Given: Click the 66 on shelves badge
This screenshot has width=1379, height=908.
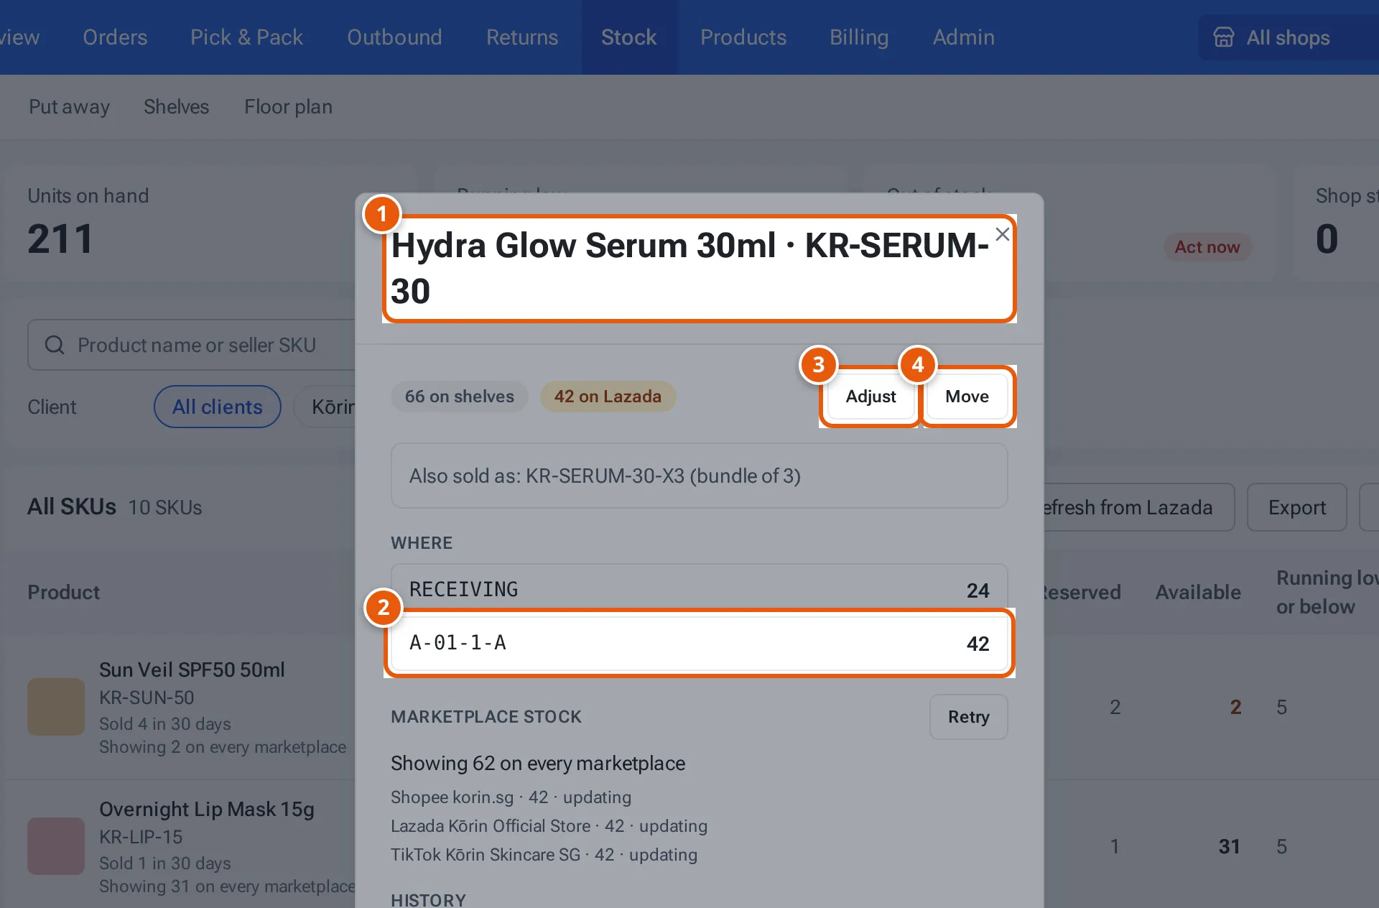Looking at the screenshot, I should pos(460,397).
